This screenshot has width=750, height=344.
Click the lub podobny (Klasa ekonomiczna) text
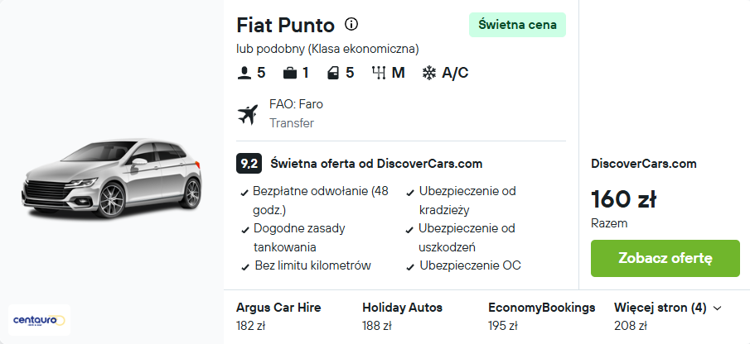pos(327,49)
